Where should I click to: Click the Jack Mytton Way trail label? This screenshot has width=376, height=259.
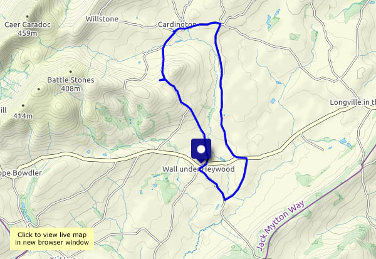pos(280,225)
